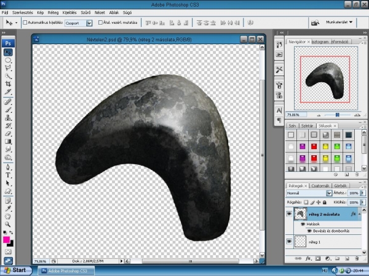This screenshot has height=276, width=369.
Task: Select the Clone Stamp tool
Action: [8, 118]
